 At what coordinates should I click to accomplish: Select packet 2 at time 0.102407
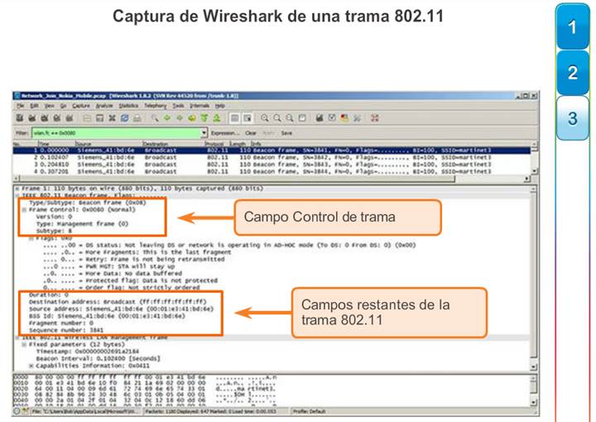(272, 157)
